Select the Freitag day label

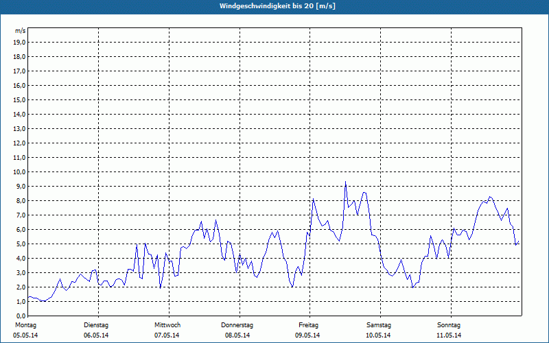click(308, 325)
